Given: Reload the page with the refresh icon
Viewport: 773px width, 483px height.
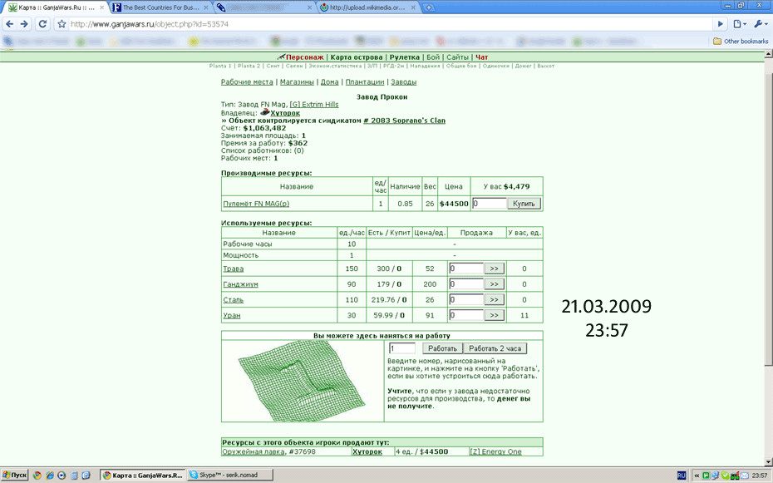Looking at the screenshot, I should click(x=43, y=24).
